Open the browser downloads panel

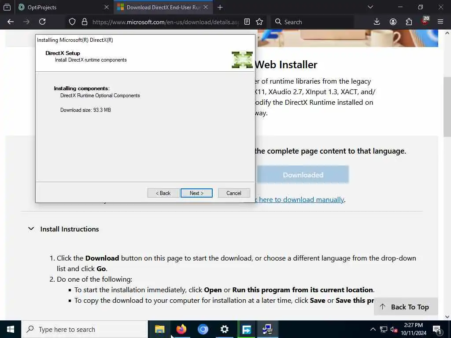coord(377,22)
